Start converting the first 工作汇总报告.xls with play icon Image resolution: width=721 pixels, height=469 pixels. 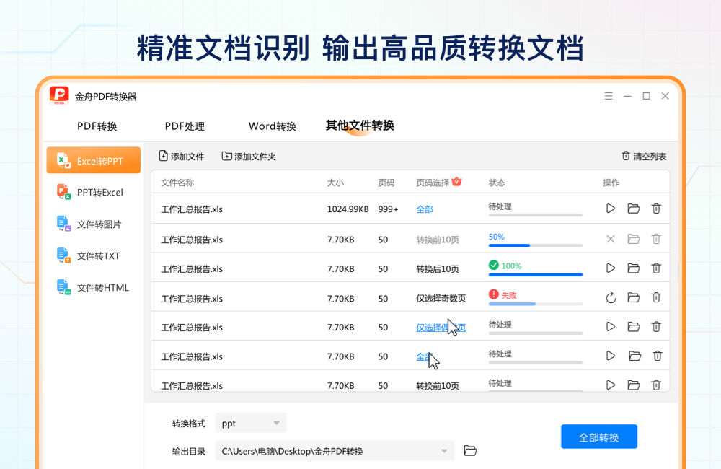[610, 208]
